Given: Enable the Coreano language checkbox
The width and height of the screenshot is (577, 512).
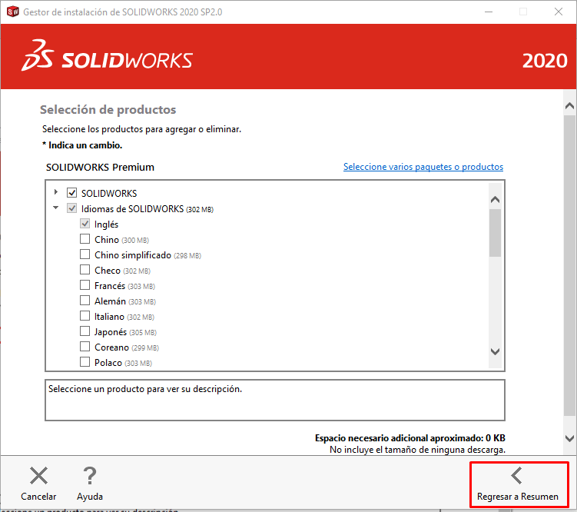Looking at the screenshot, I should click(x=85, y=347).
